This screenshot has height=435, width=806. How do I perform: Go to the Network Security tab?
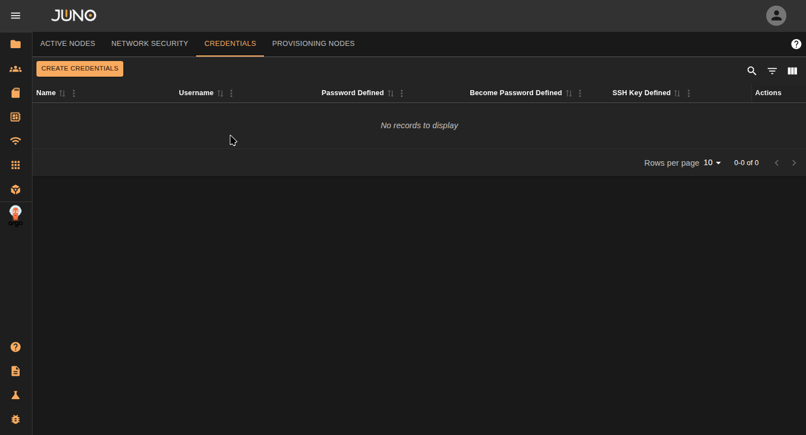click(150, 44)
